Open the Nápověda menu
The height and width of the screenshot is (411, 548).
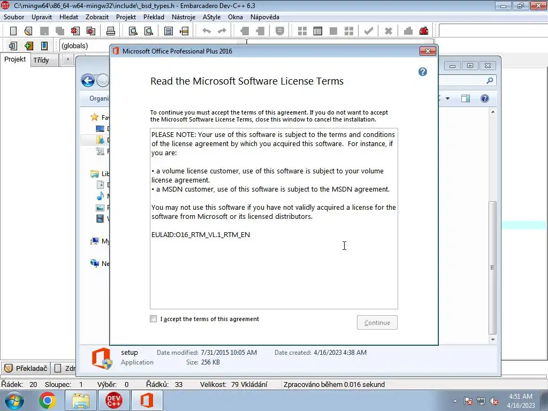point(264,17)
